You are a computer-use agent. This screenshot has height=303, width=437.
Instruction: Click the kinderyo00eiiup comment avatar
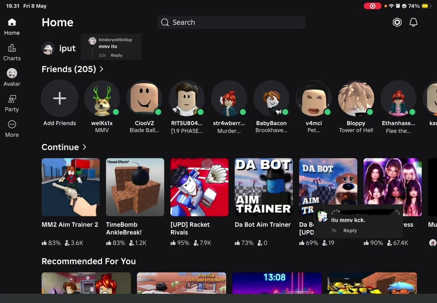92,41
